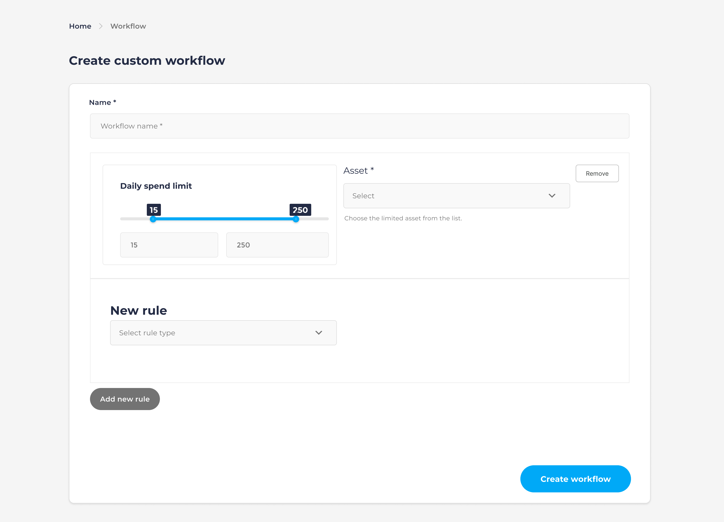Image resolution: width=724 pixels, height=522 pixels.
Task: Open the Asset select chevron icon
Action: 553,196
